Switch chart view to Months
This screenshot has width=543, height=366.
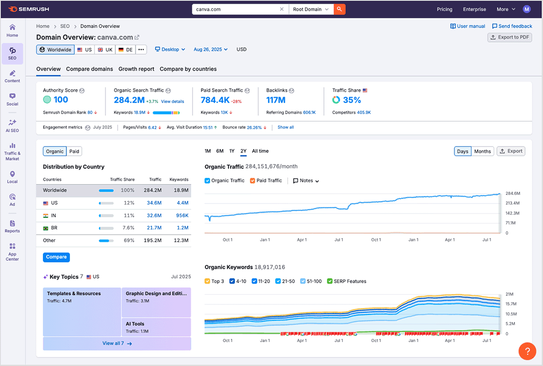coord(483,151)
